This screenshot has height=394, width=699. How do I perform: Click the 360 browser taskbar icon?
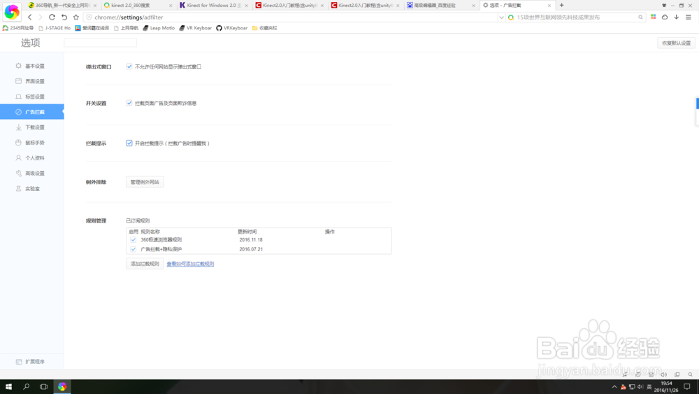62,386
